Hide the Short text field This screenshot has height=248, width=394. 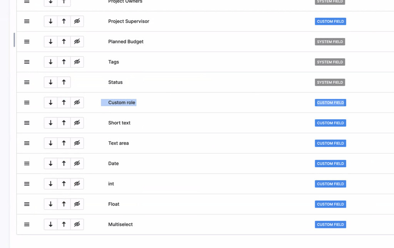click(x=77, y=123)
